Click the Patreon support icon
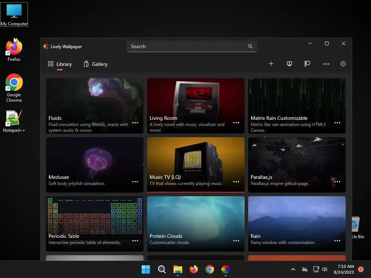Viewport: 371px width, 278px height. pyautogui.click(x=307, y=64)
